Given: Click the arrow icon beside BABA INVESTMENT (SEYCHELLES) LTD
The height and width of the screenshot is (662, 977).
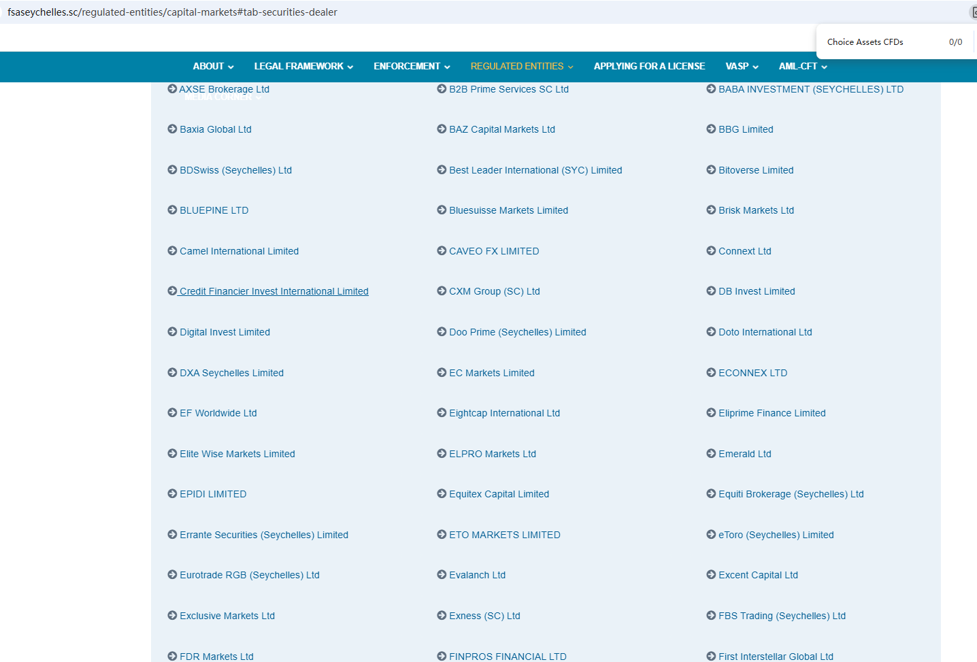Looking at the screenshot, I should point(711,88).
